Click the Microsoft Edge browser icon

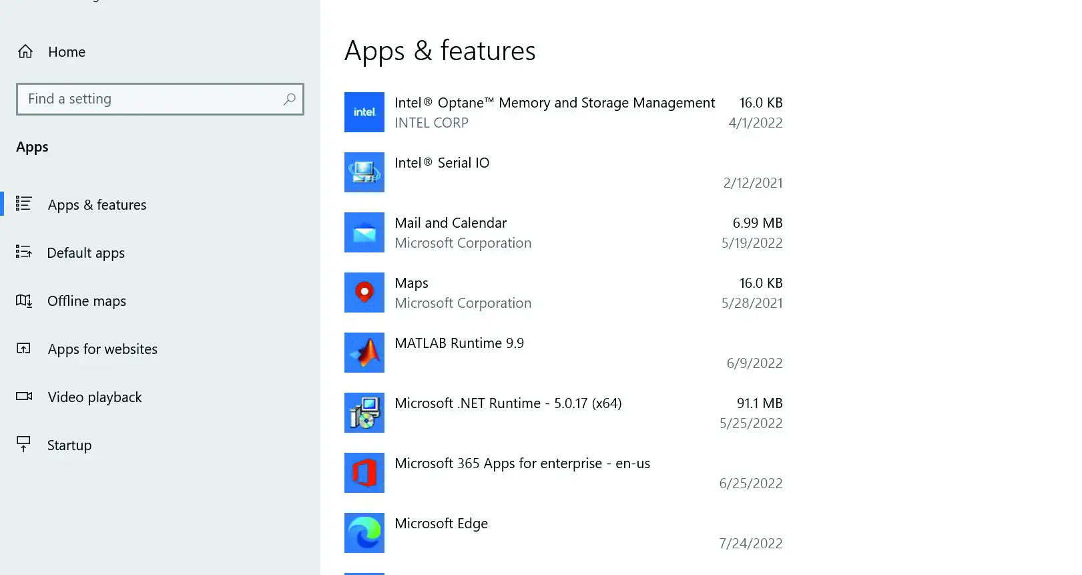click(x=364, y=533)
